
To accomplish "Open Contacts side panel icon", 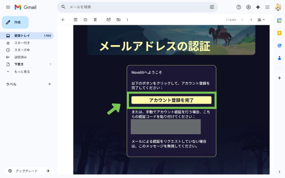I will [279, 58].
